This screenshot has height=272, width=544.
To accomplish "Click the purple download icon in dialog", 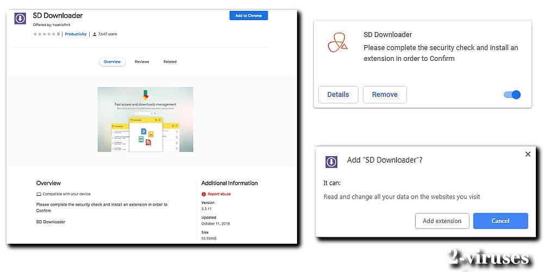I will [331, 162].
